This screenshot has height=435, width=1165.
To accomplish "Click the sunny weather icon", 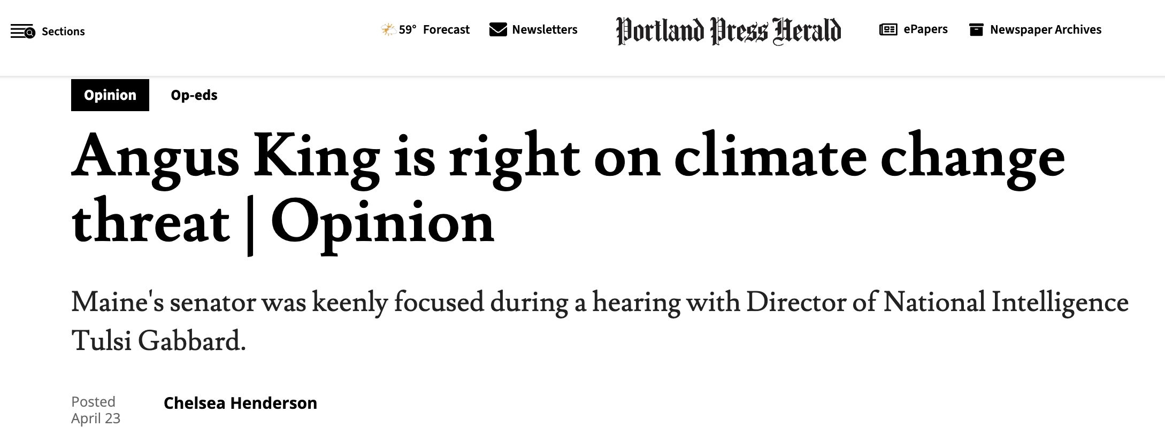I will (x=388, y=29).
